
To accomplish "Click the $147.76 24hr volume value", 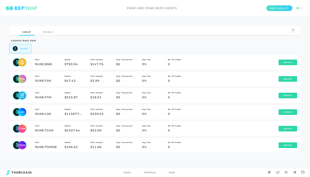I will 97,64.
